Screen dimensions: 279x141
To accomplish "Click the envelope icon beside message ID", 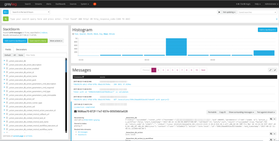I will click(75, 111).
